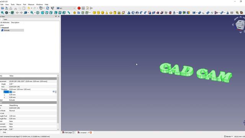Open the Macro menu
Viewport: 245px width, 138px height.
[x=19, y=5]
